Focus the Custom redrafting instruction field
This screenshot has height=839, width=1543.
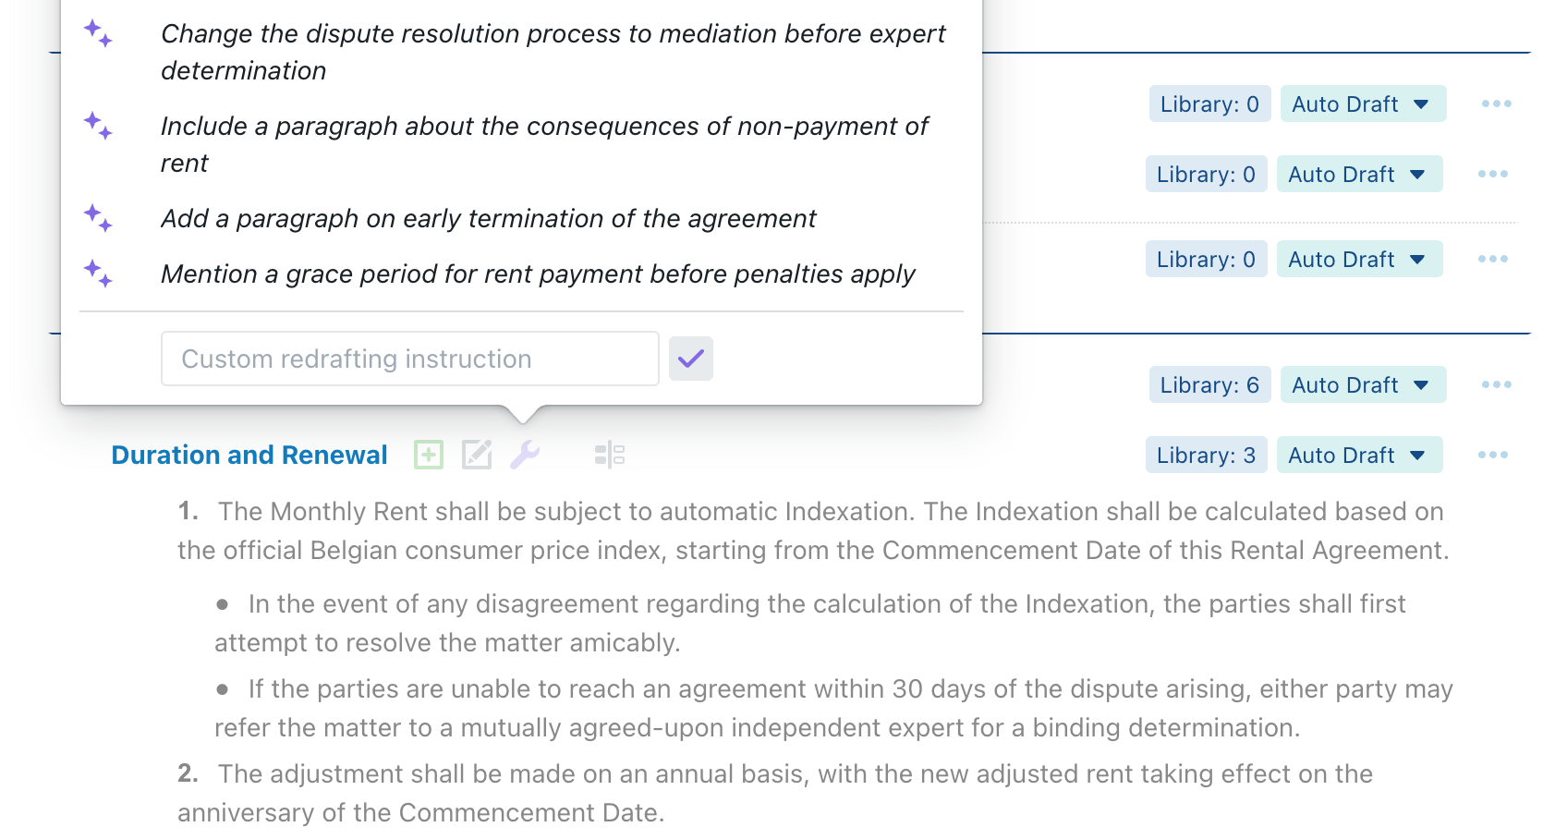[409, 359]
